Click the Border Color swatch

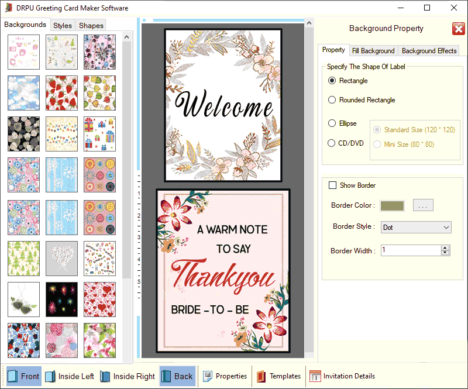(392, 205)
